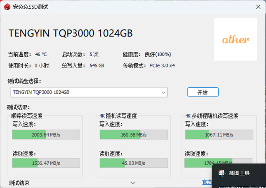Viewport: 266px width, 188px height.
Task: Click the 总写入量 value 545 GB
Action: tap(97, 65)
